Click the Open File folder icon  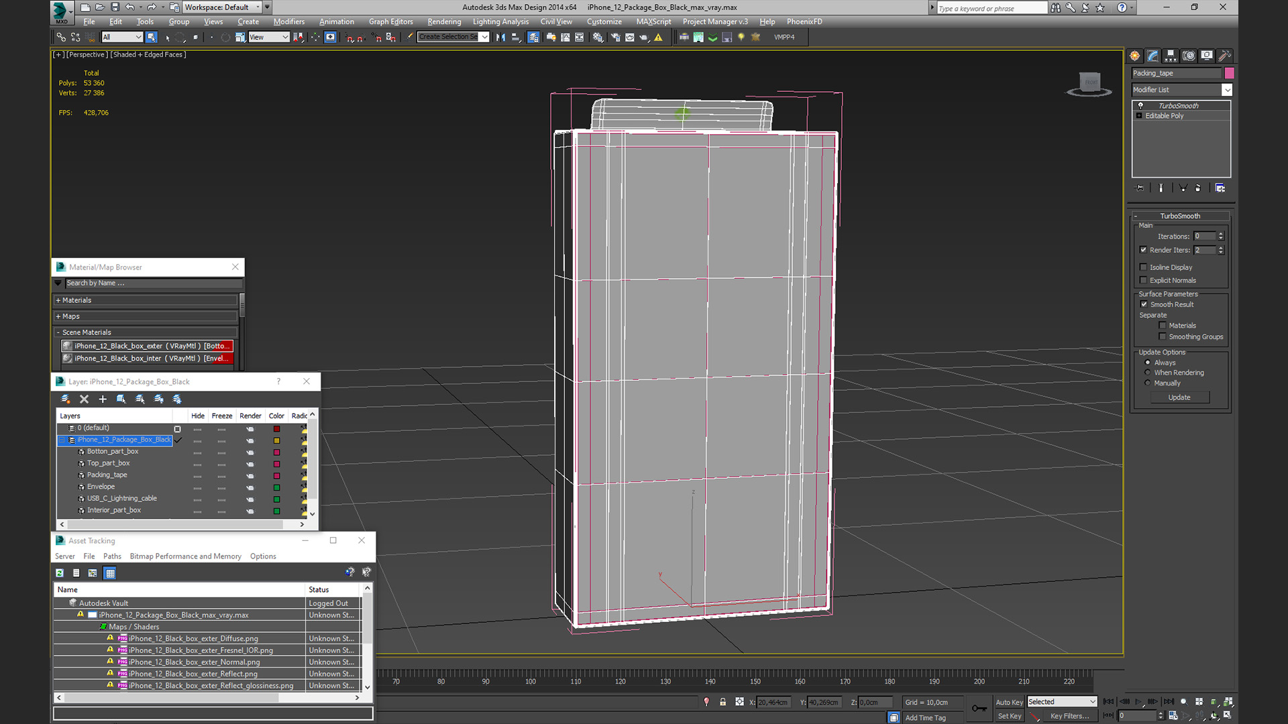click(100, 7)
